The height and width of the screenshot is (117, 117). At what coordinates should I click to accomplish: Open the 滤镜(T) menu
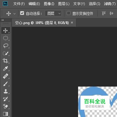click(x=110, y=4)
